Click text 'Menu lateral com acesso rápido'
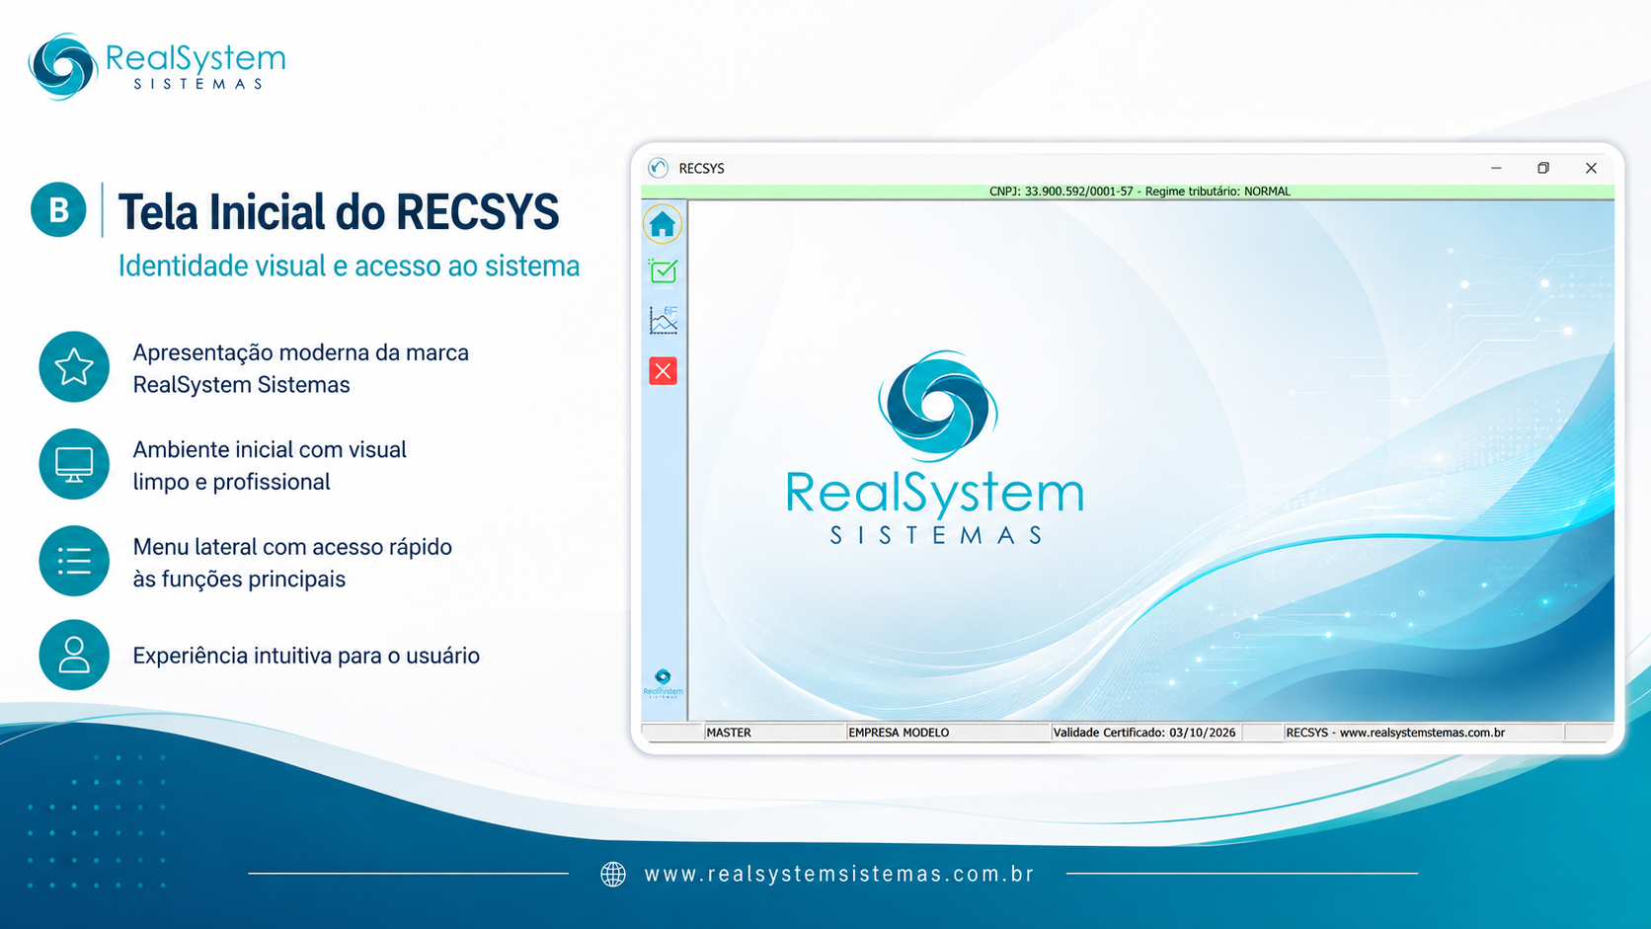The height and width of the screenshot is (929, 1651). [292, 547]
